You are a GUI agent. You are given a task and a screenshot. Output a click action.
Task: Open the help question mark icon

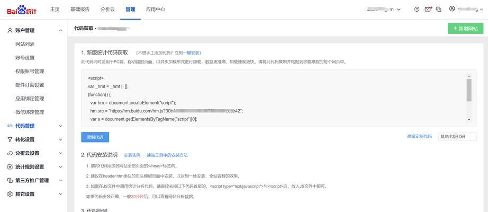click(417, 10)
